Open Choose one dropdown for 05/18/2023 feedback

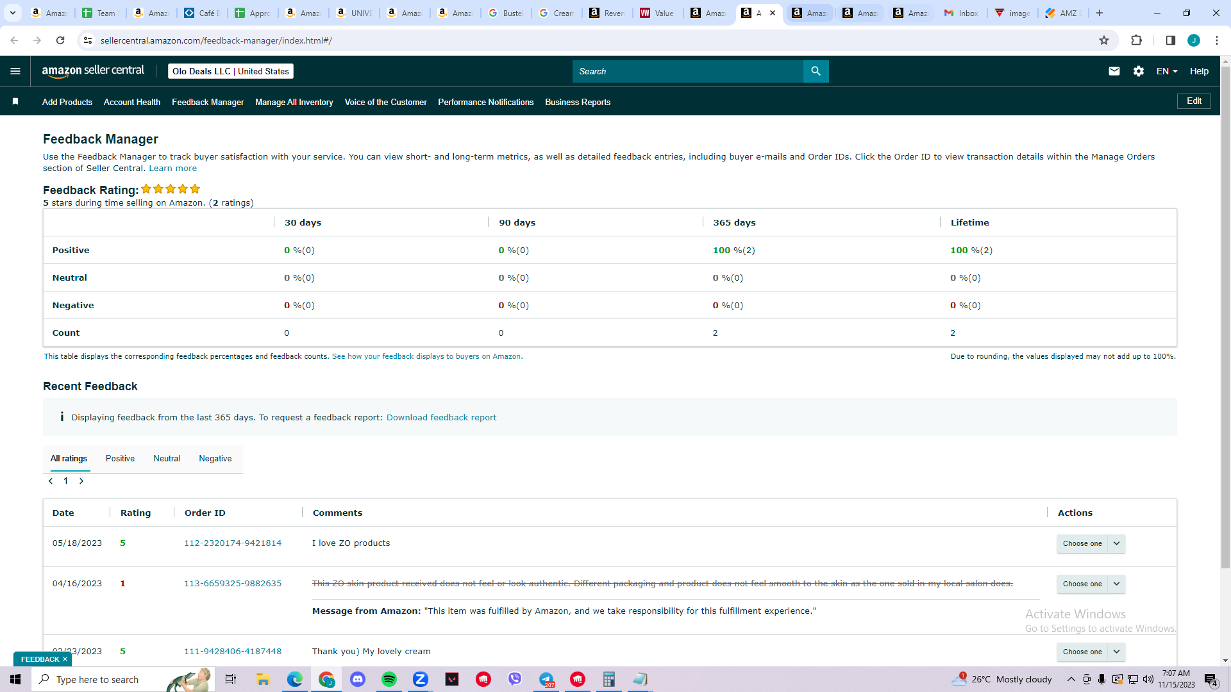tap(1091, 543)
